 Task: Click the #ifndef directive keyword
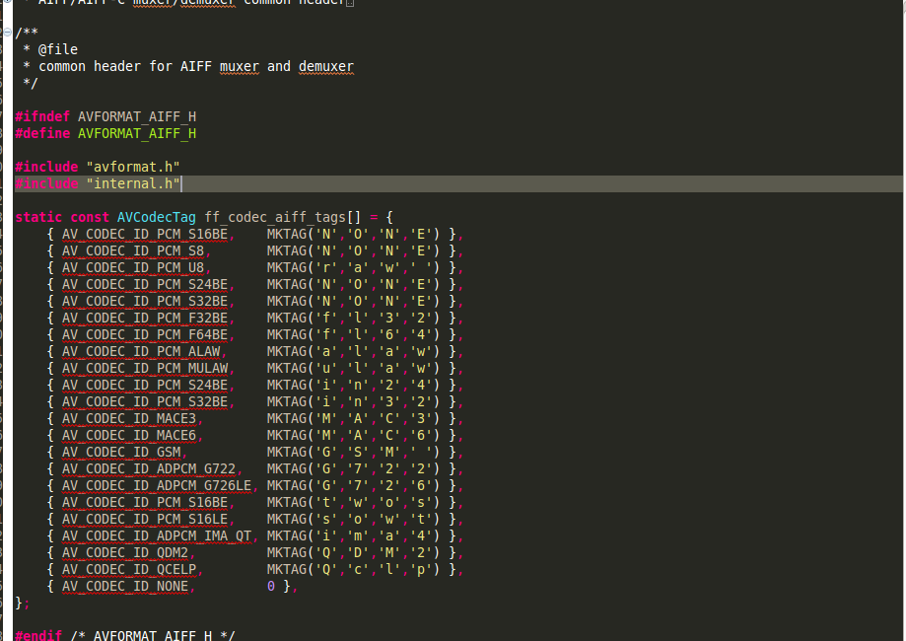[42, 116]
